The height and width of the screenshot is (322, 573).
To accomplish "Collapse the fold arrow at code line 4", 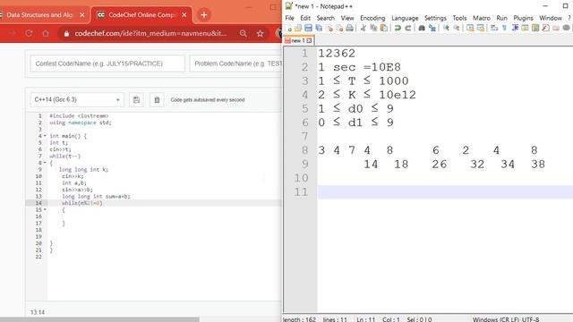I will click(x=45, y=136).
